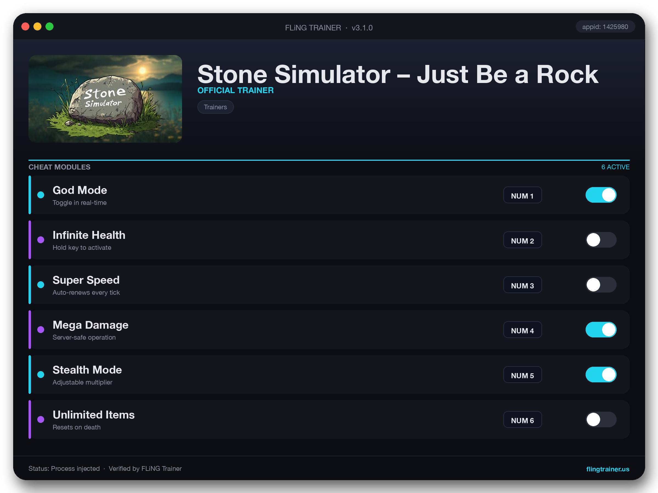Turn off the Stealth Mode toggle
658x493 pixels.
(601, 374)
